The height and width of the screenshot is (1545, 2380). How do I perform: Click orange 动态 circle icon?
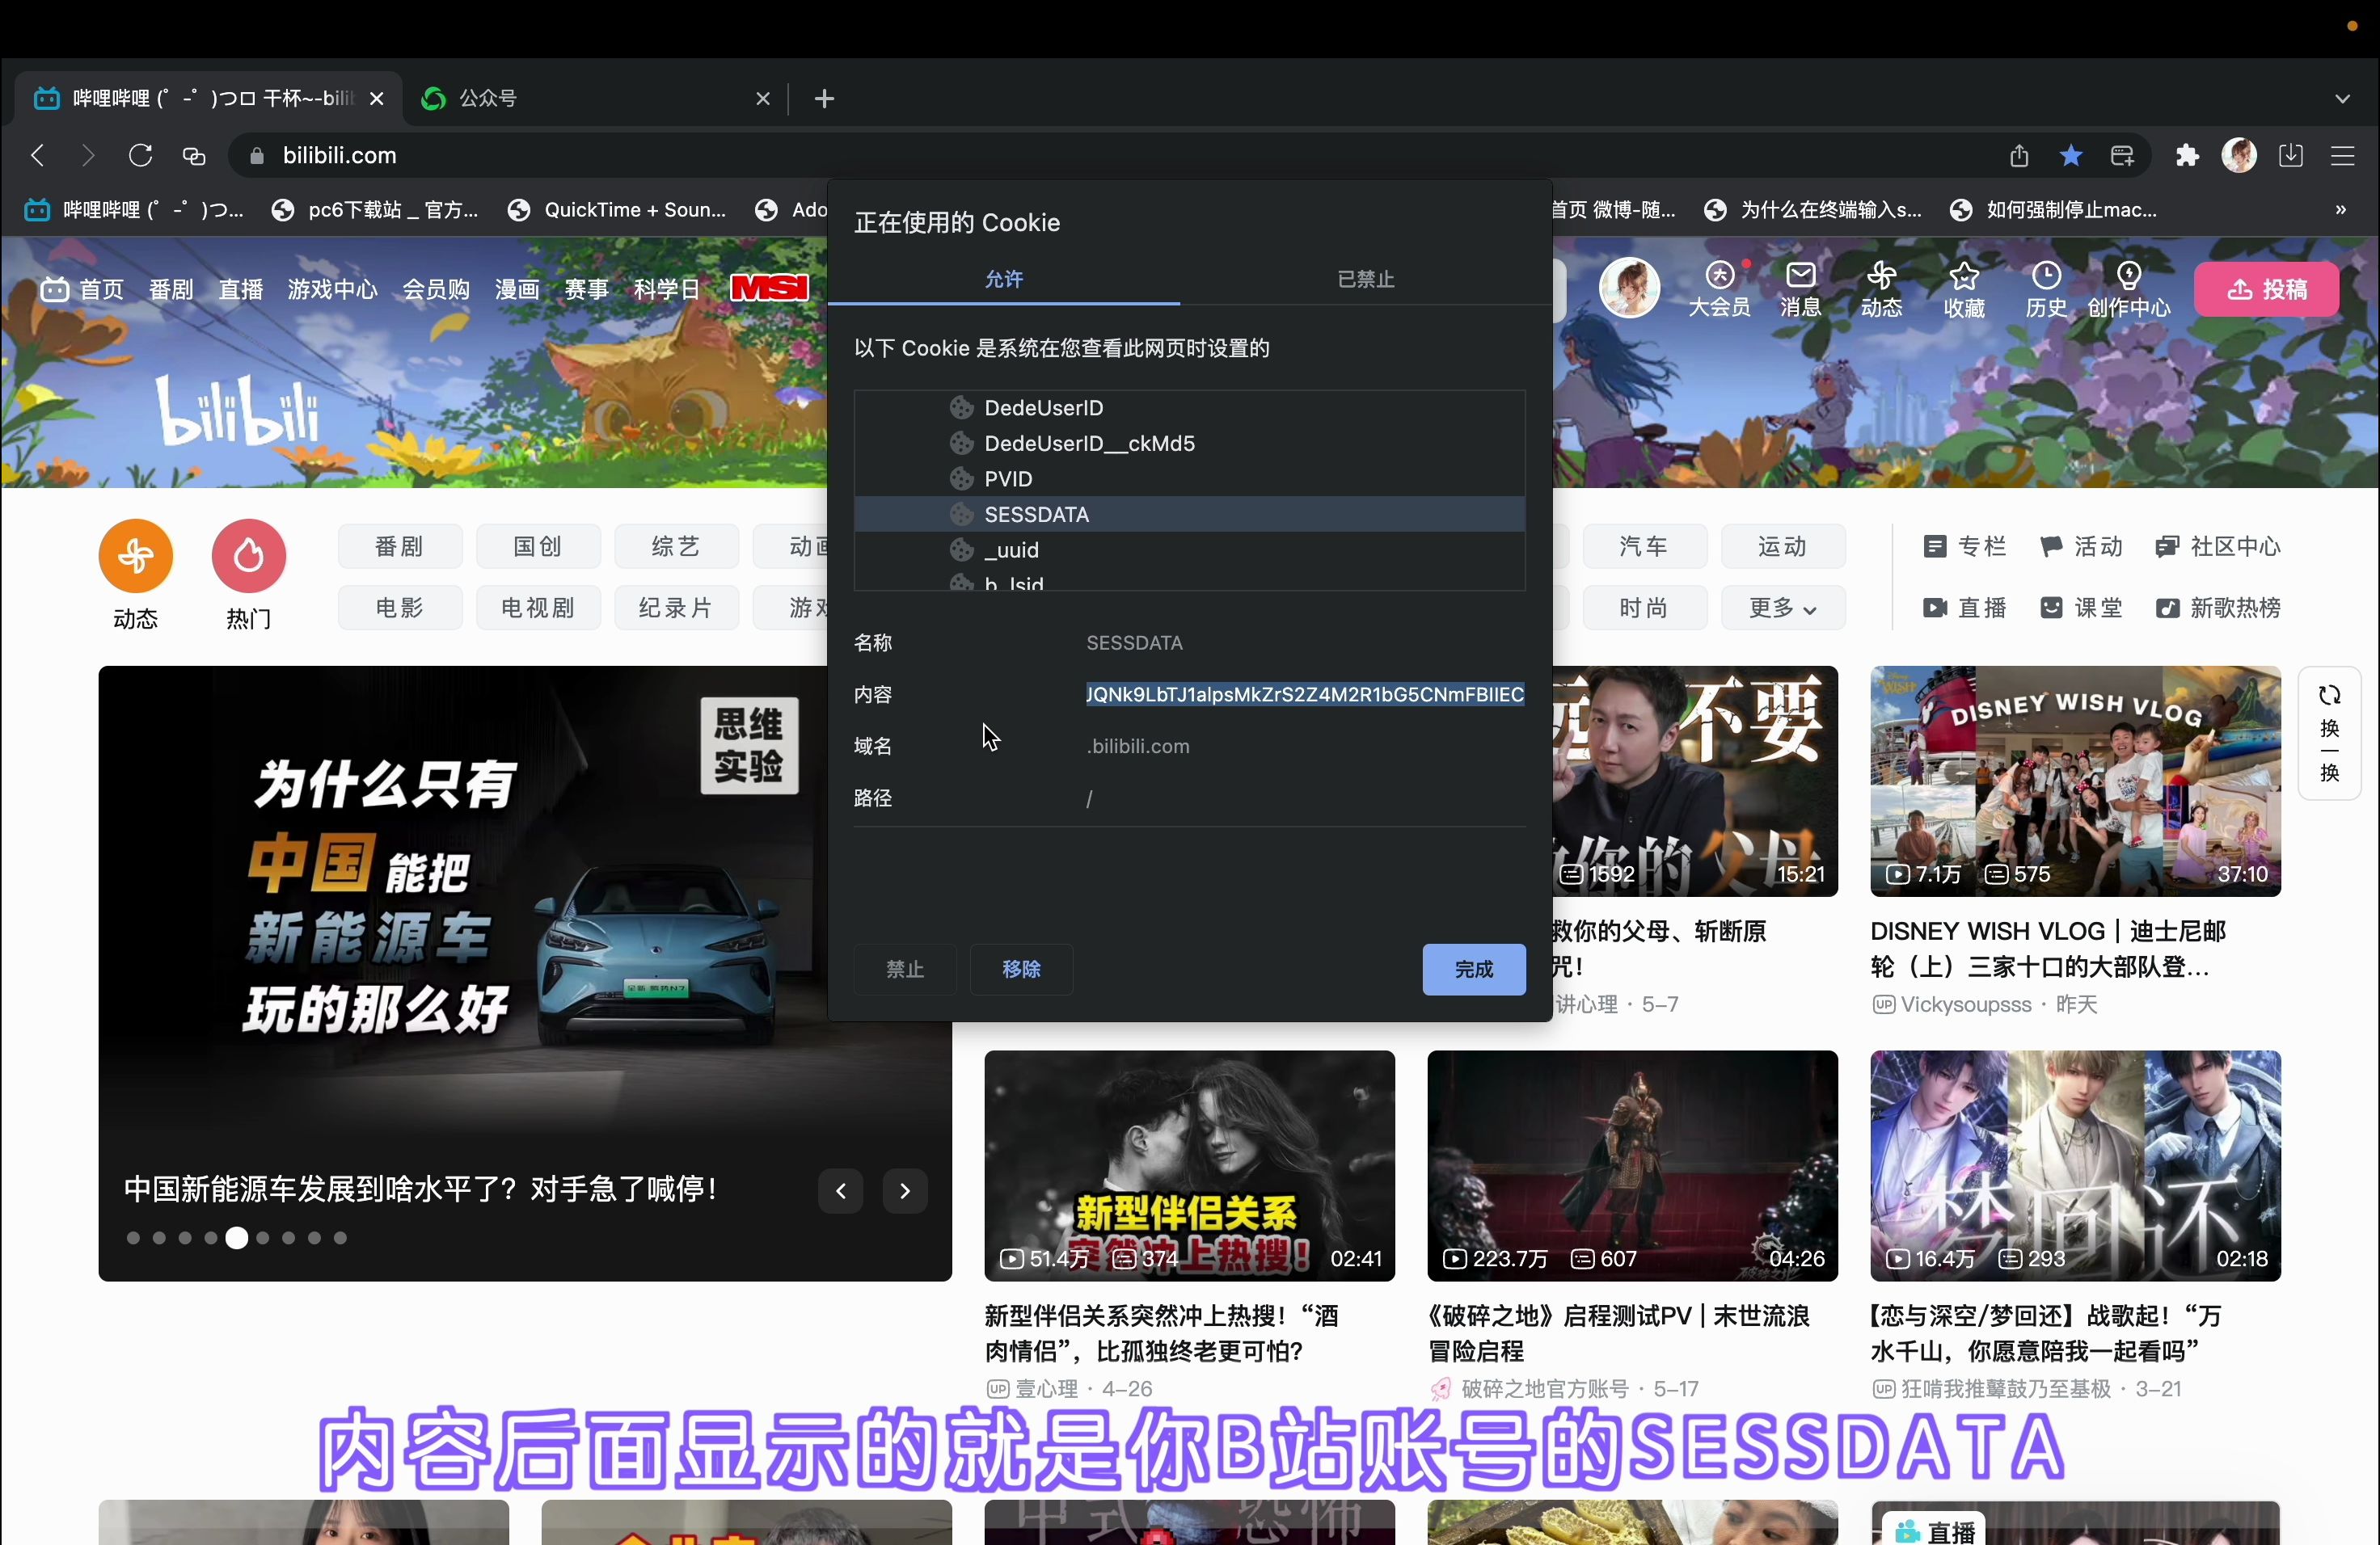pos(136,556)
